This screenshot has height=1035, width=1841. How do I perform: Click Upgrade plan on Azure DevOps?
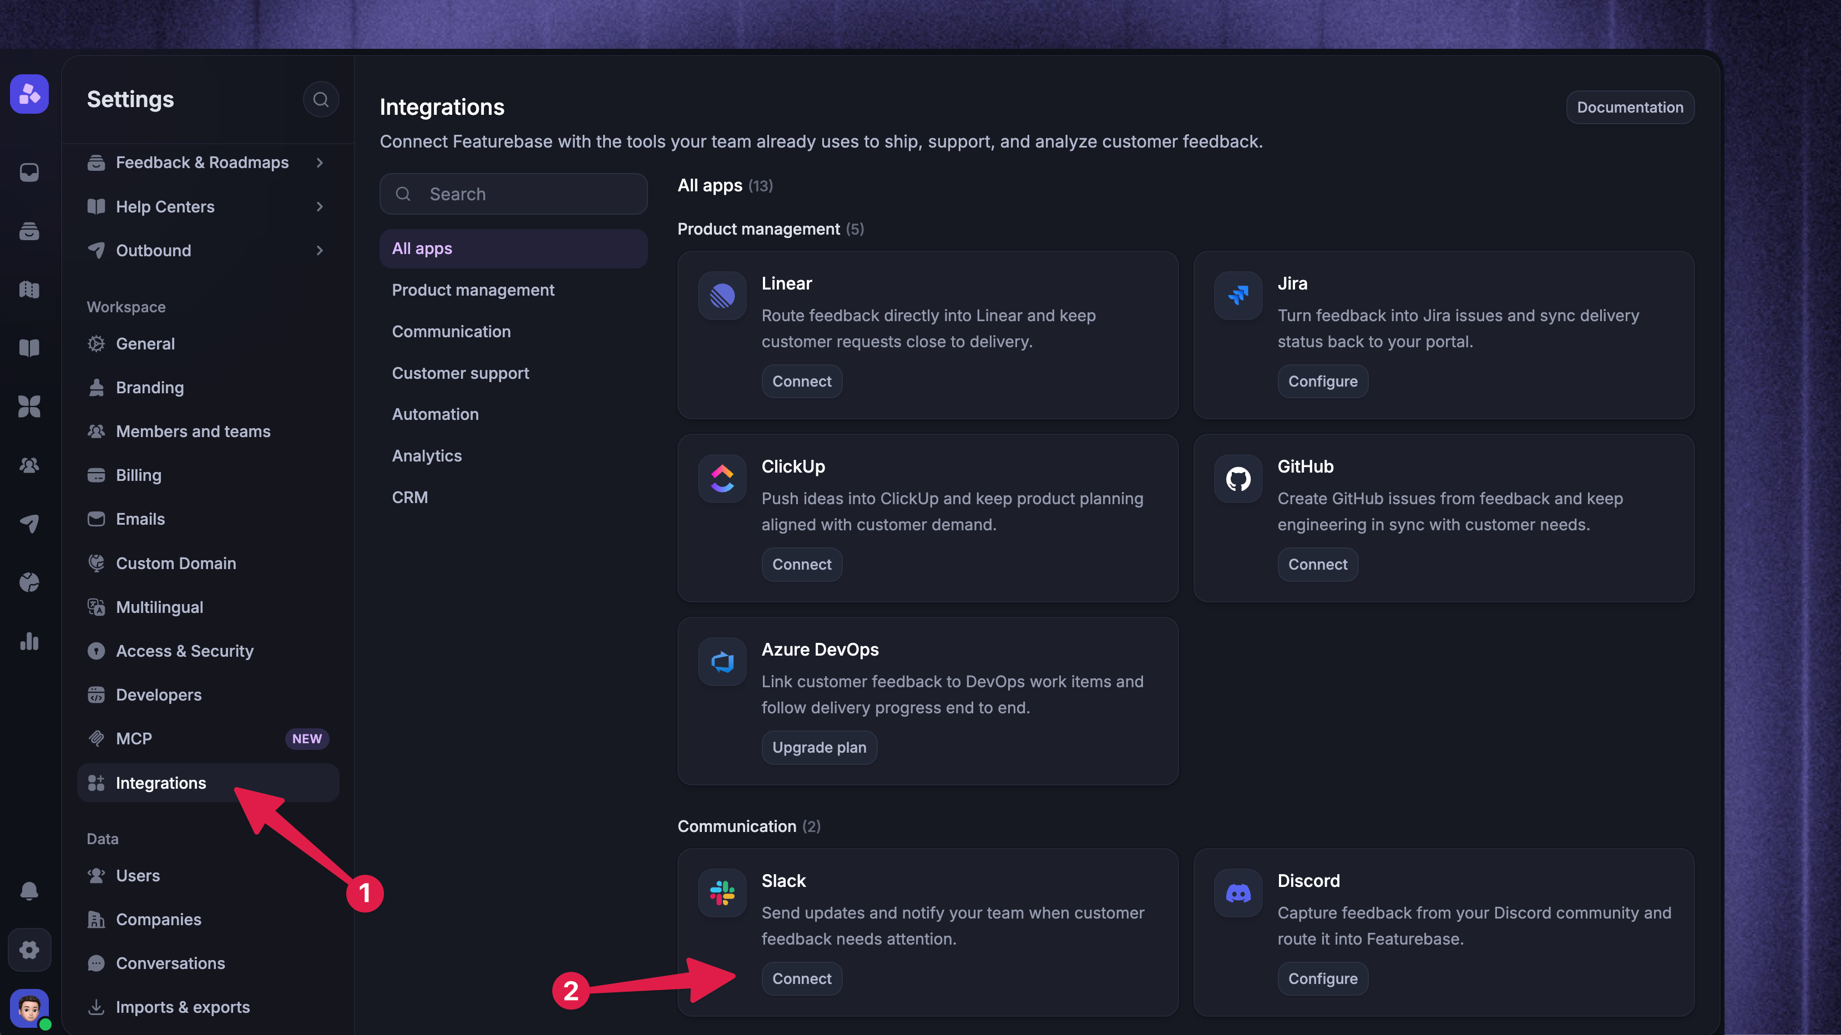819,747
